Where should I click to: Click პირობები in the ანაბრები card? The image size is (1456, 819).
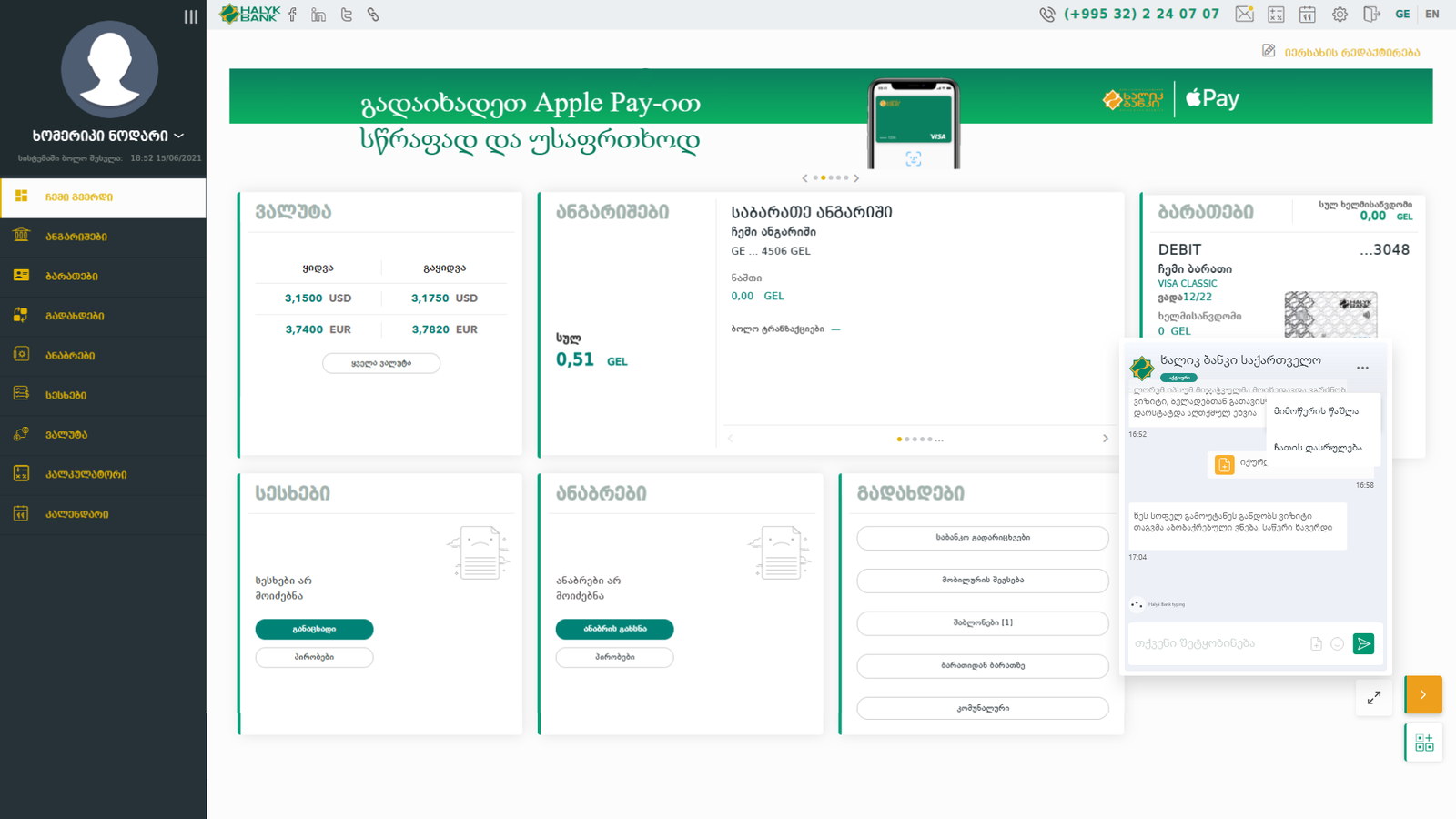tap(615, 657)
